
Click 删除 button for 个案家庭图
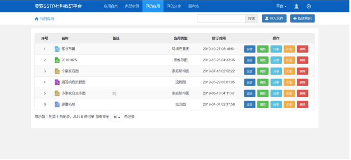(302, 71)
